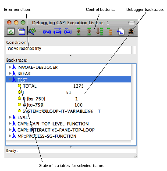Select the variable named I
This screenshot has width=167, height=171.
click(x=23, y=92)
